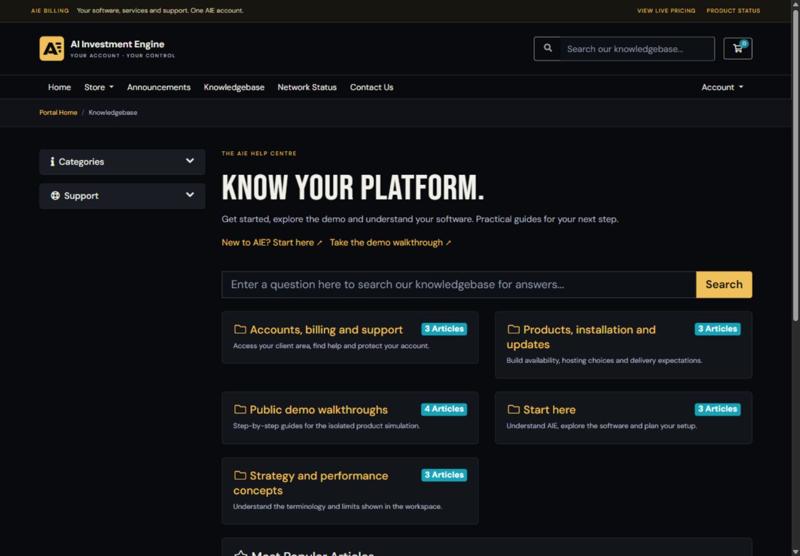The width and height of the screenshot is (800, 556).
Task: Click folder icon beside Public demo walkthroughs
Action: [x=240, y=409]
